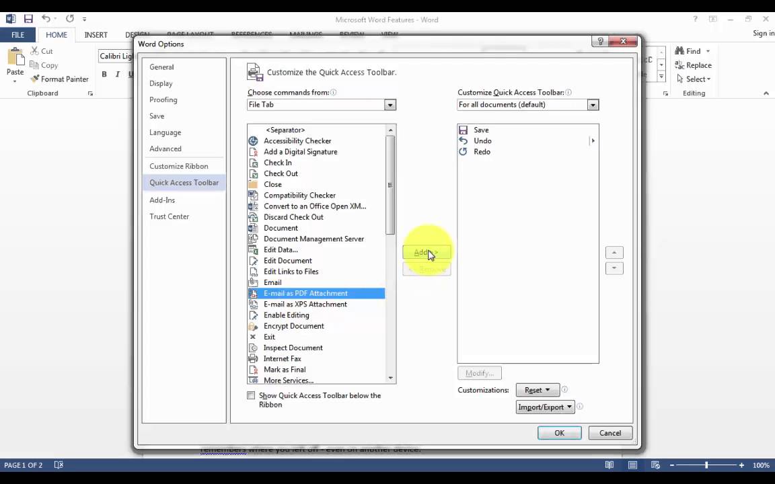Select the Discard Check Out command
Image resolution: width=775 pixels, height=484 pixels.
pos(316,217)
